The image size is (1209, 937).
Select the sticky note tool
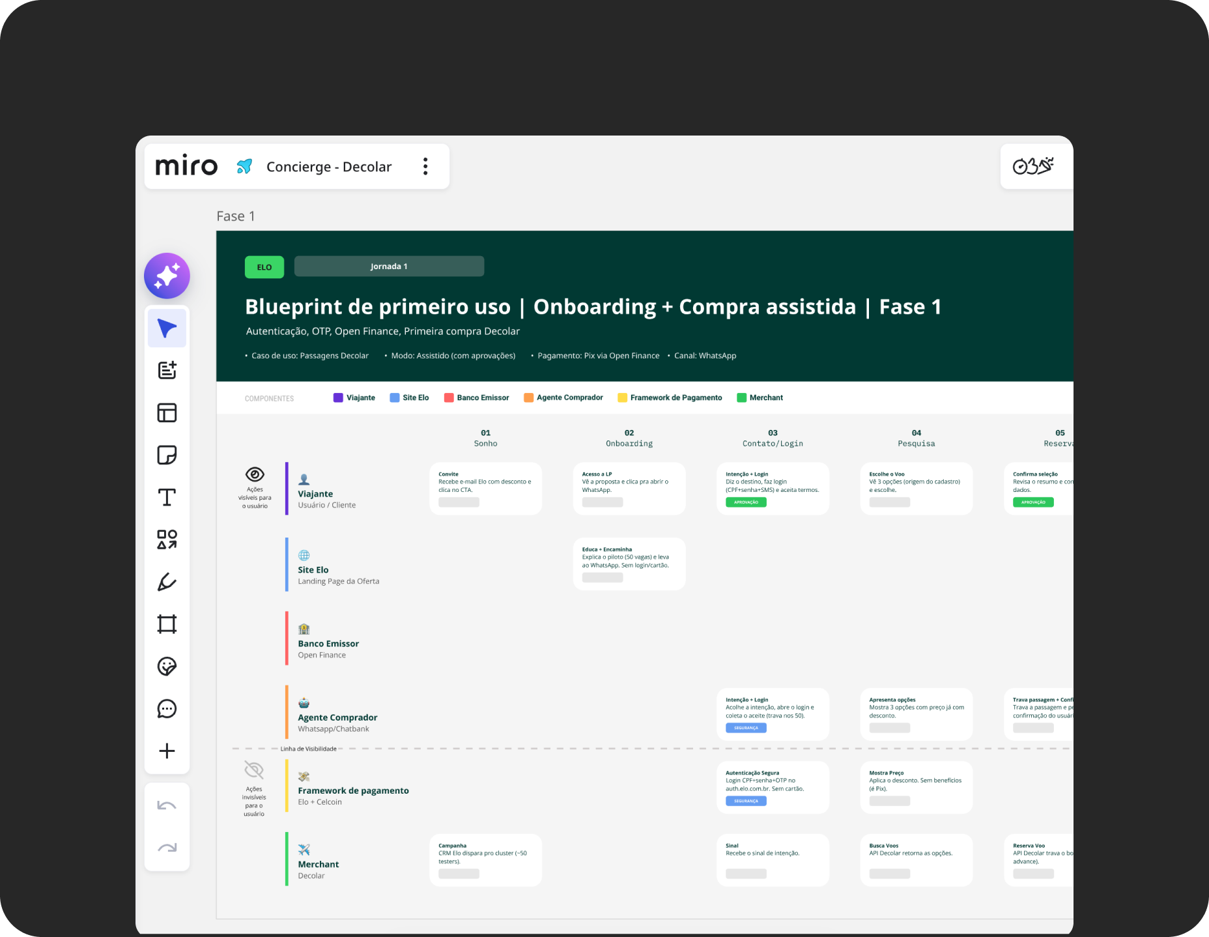point(167,455)
